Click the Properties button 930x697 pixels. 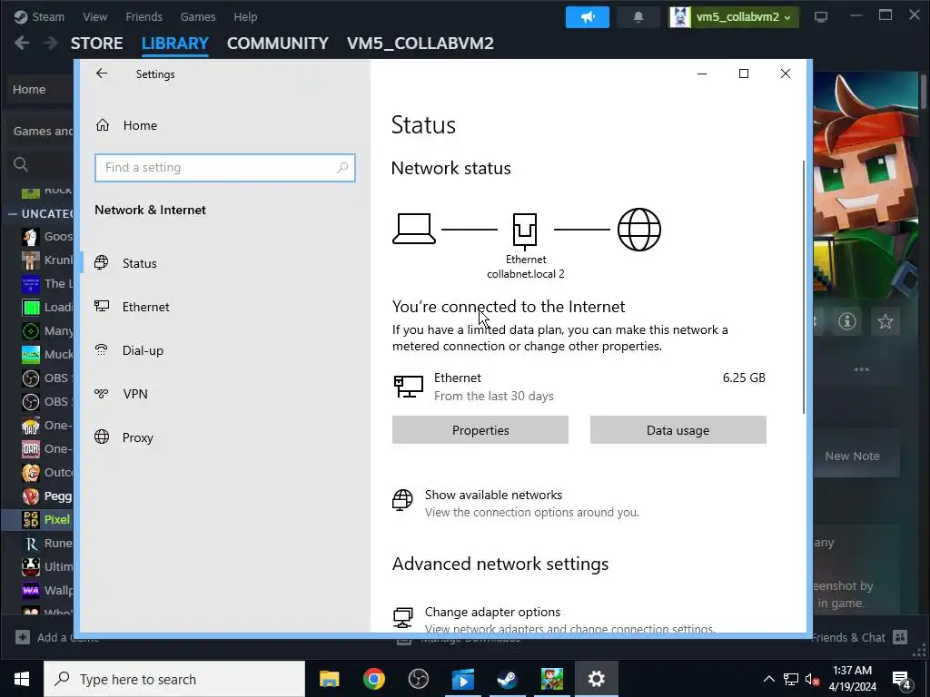pyautogui.click(x=480, y=429)
